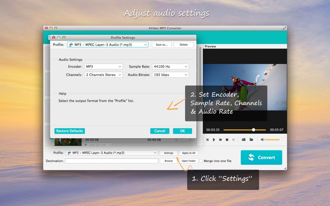Click Restore Defaults button
The image size is (330, 206).
tap(70, 131)
